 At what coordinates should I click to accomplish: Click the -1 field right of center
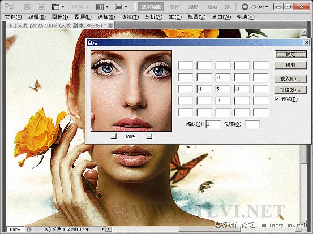tap(242, 89)
